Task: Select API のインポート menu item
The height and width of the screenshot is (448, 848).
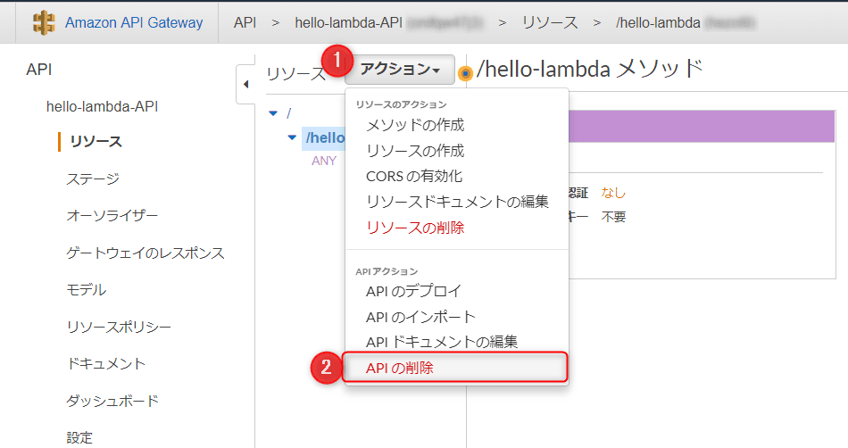Action: [x=420, y=317]
